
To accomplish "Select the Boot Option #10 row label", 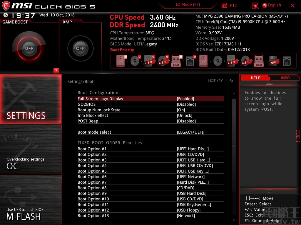I will pos(93,199).
